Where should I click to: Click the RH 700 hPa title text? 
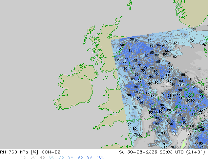point(14,152)
